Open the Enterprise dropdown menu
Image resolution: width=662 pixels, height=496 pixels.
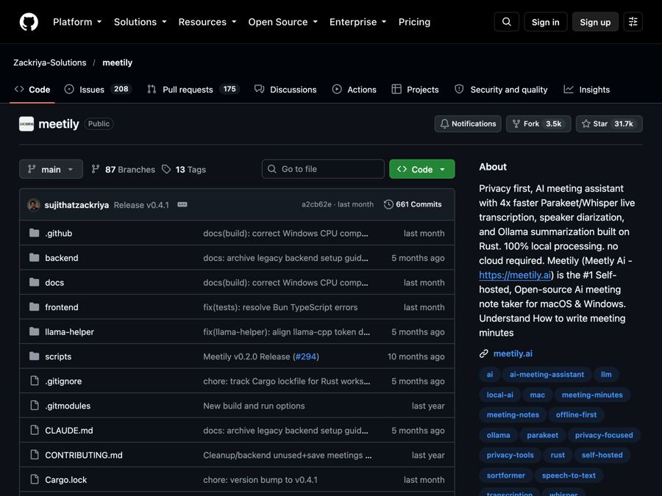coord(358,22)
